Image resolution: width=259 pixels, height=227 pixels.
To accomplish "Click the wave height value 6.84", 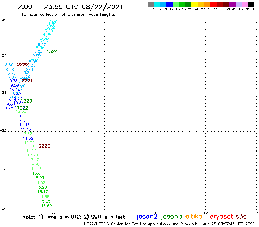I will click(28, 73).
